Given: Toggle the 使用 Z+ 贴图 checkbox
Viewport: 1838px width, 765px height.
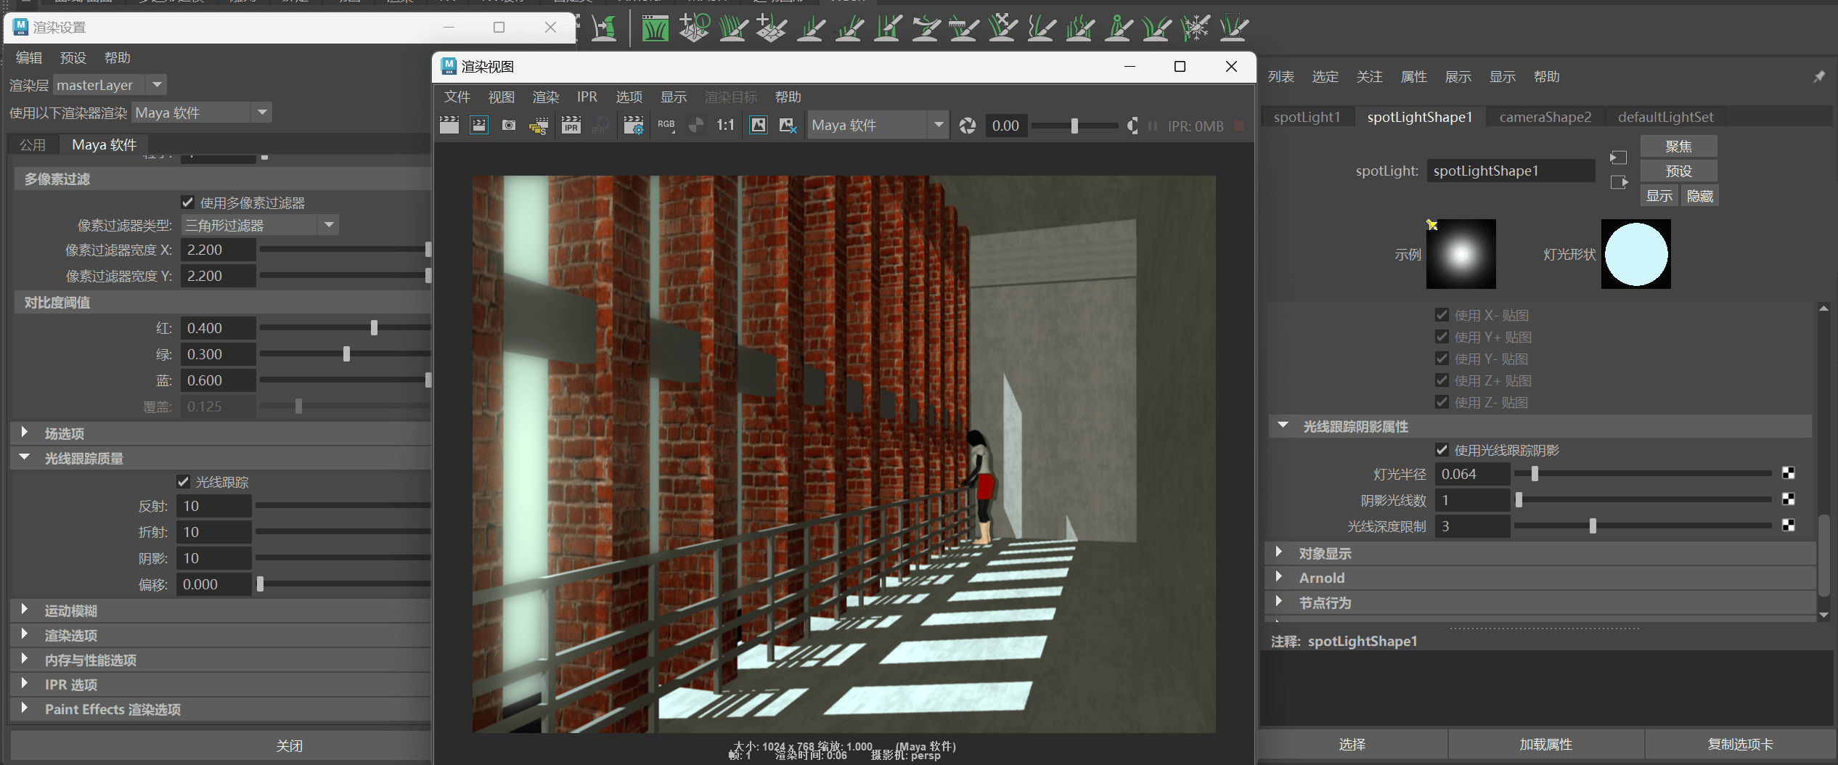Looking at the screenshot, I should click(x=1442, y=380).
